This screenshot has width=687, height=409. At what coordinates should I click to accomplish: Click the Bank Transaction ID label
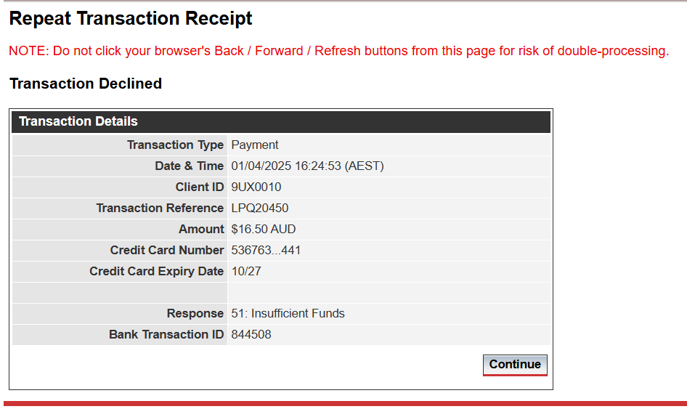[166, 334]
